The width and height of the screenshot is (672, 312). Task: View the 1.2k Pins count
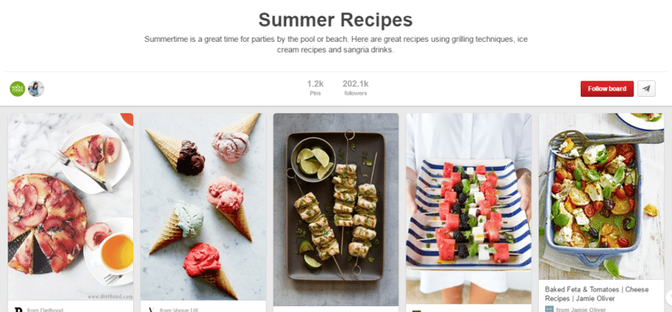coord(315,87)
